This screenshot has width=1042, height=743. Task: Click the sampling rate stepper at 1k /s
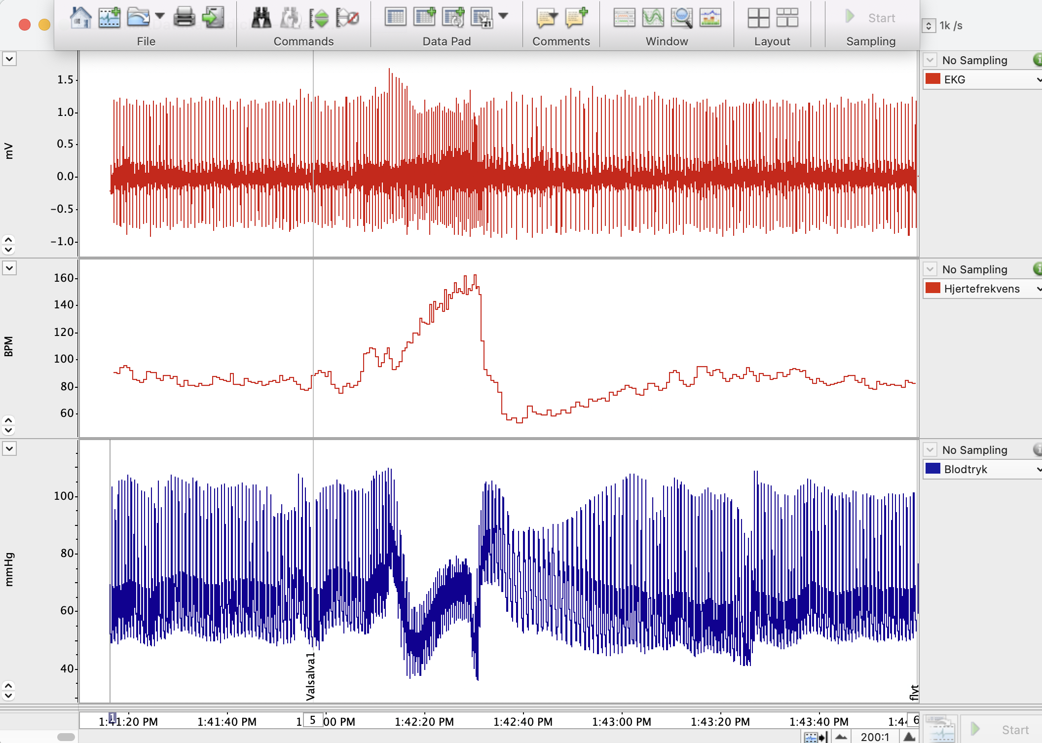(x=929, y=26)
